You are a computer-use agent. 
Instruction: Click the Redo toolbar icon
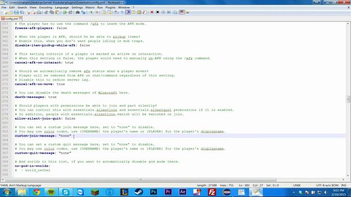click(70, 12)
